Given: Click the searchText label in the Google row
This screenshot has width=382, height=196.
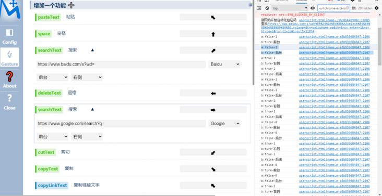Looking at the screenshot, I should 50,109.
